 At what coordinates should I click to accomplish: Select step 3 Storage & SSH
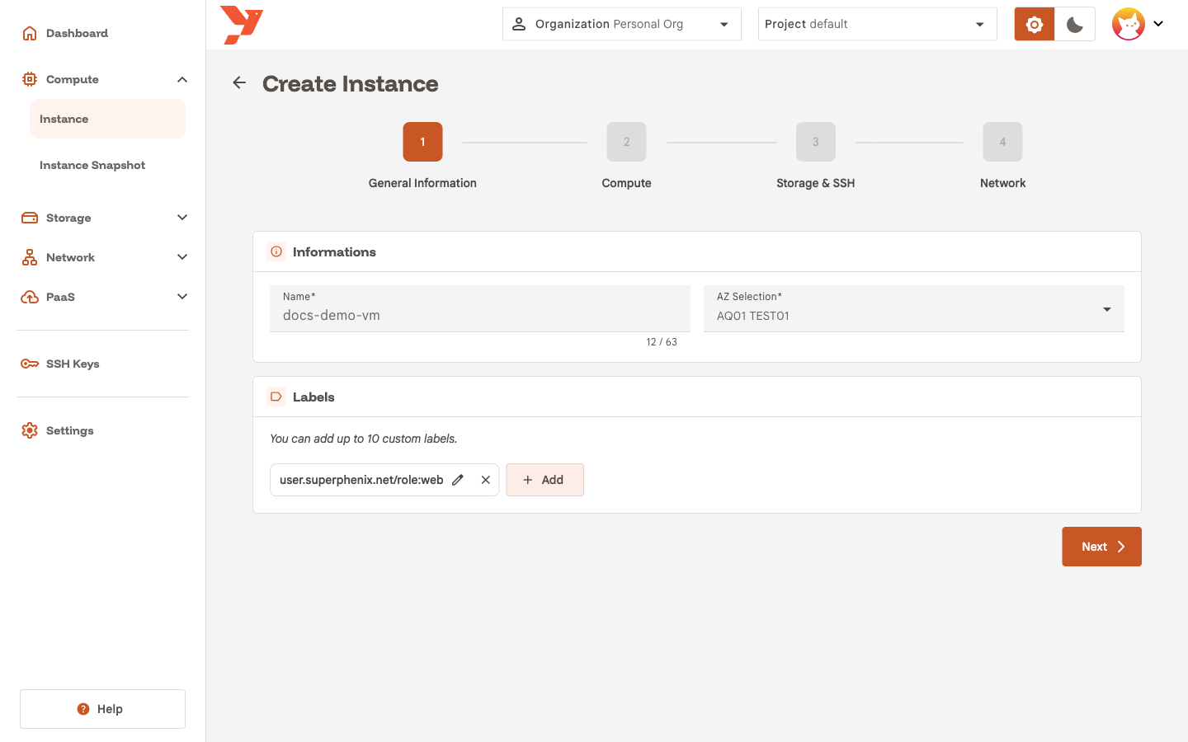pyautogui.click(x=815, y=142)
